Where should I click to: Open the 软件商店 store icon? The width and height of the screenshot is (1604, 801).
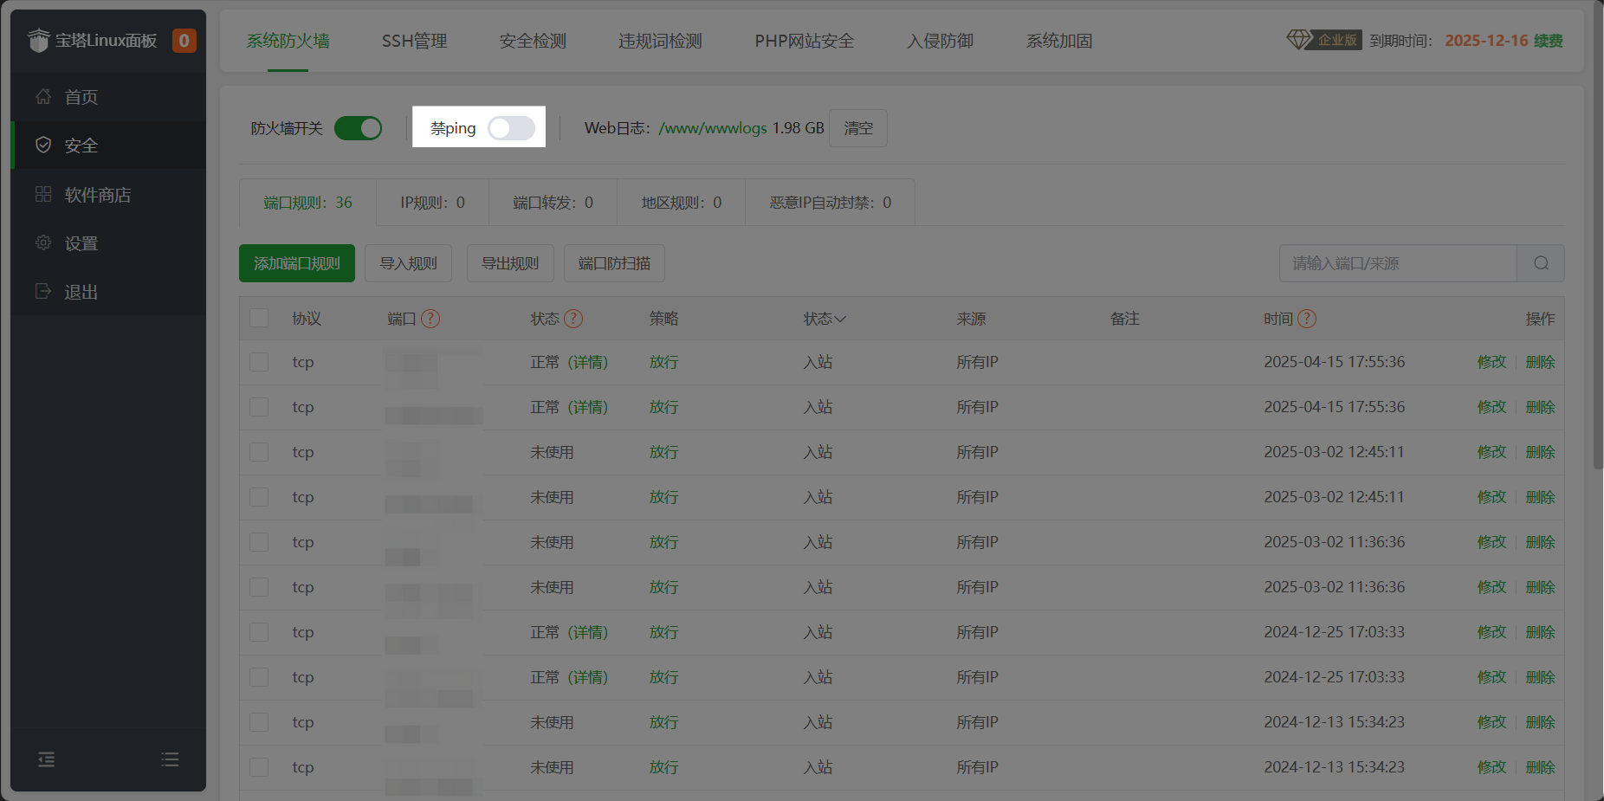pos(43,194)
